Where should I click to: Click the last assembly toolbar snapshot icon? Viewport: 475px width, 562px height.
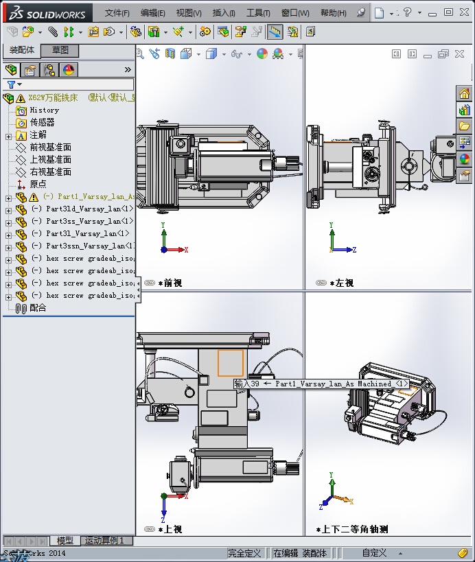click(x=310, y=32)
